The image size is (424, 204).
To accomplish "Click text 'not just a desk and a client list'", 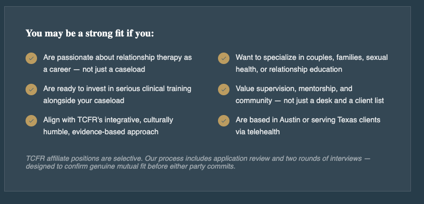I will pyautogui.click(x=334, y=100).
